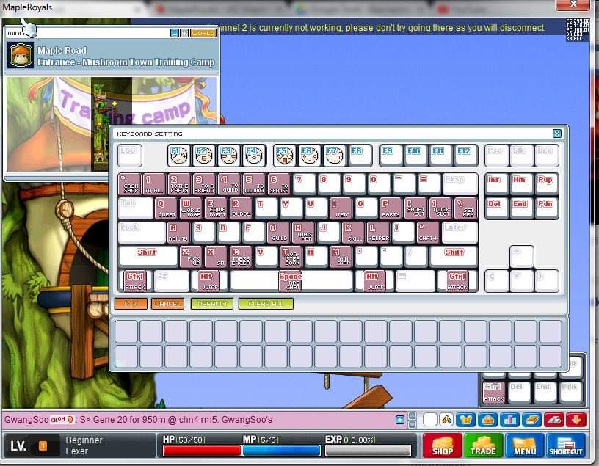Screen dimensions: 599x466
Task: Open Cash Shop from bottom bar
Action: tap(442, 445)
